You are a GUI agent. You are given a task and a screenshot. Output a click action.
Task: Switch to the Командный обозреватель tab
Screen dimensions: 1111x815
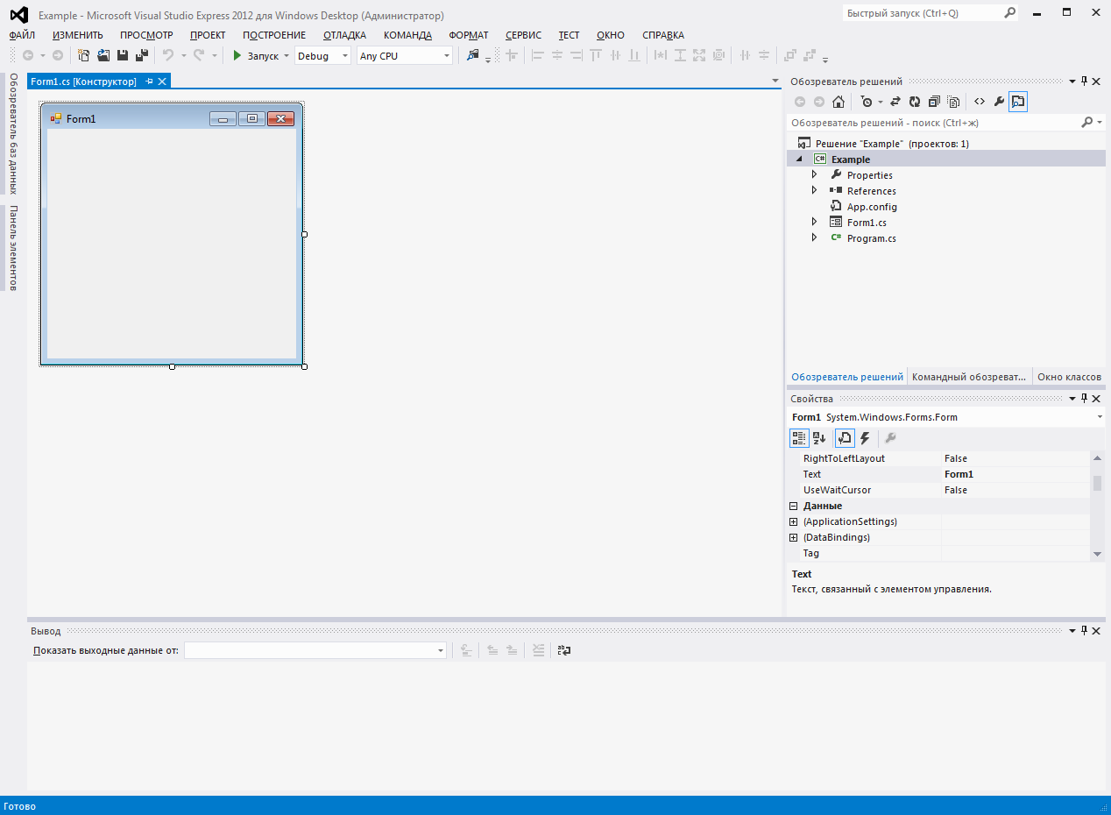click(968, 377)
